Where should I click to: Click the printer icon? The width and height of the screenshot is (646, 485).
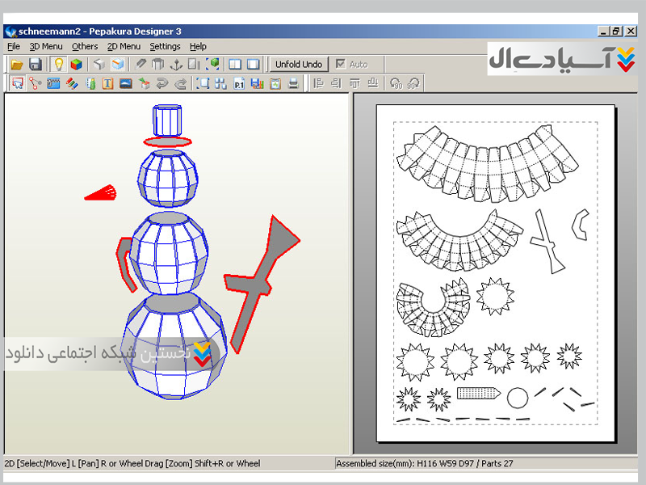click(293, 83)
